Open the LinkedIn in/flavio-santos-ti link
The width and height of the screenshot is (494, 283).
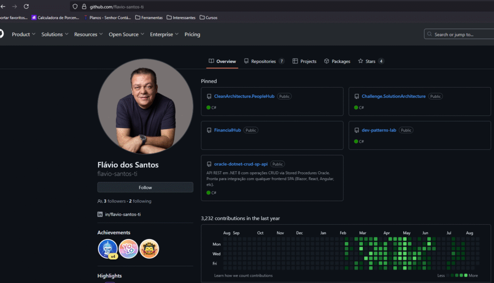123,214
